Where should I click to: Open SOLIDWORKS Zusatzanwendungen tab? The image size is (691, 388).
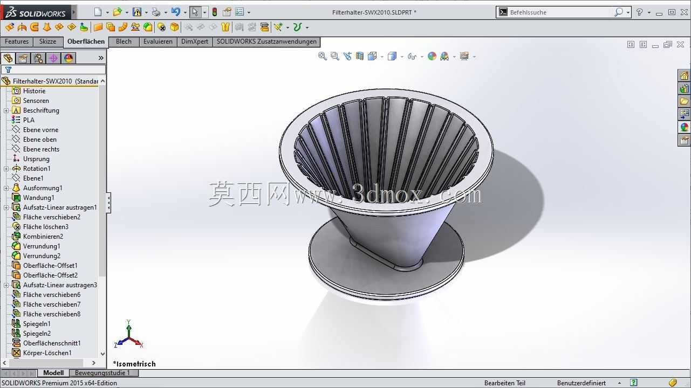click(x=266, y=41)
